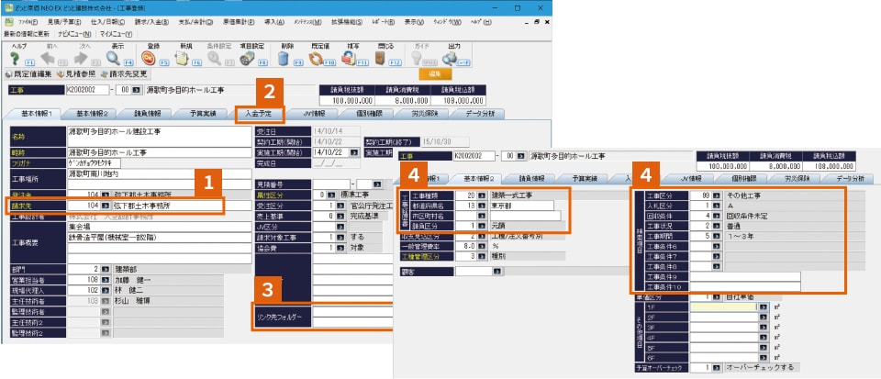Switch to 請負情報 tab in main window
This screenshot has height=379, width=881.
point(148,114)
